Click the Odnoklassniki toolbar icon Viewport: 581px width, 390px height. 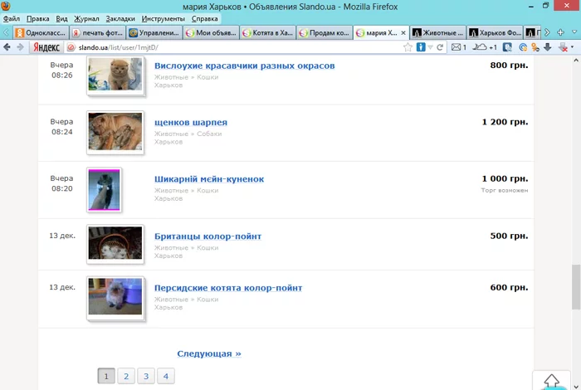(x=535, y=47)
